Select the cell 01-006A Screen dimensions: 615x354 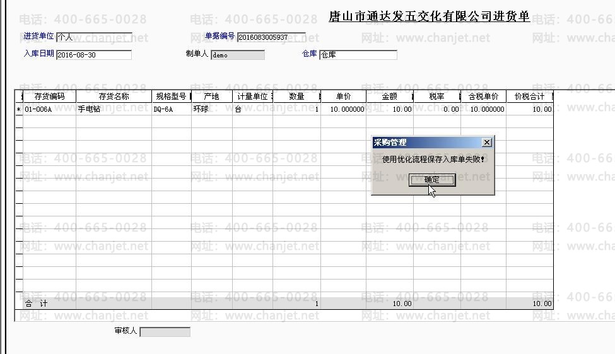click(49, 109)
